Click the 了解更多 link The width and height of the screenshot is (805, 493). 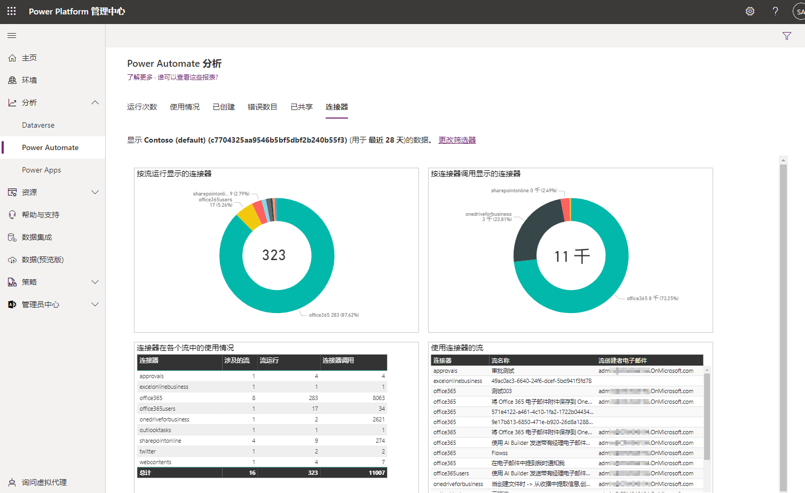[140, 77]
